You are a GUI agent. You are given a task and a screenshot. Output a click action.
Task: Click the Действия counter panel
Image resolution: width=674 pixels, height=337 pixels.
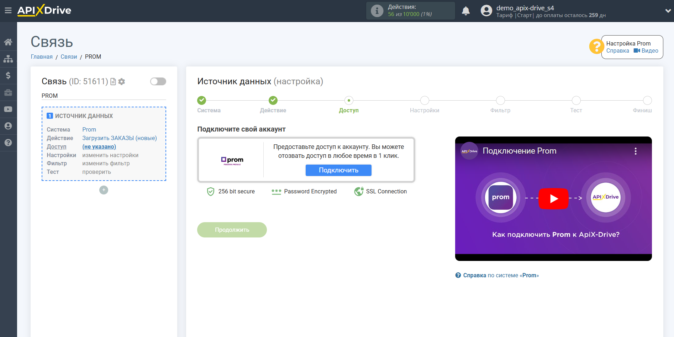pyautogui.click(x=410, y=11)
